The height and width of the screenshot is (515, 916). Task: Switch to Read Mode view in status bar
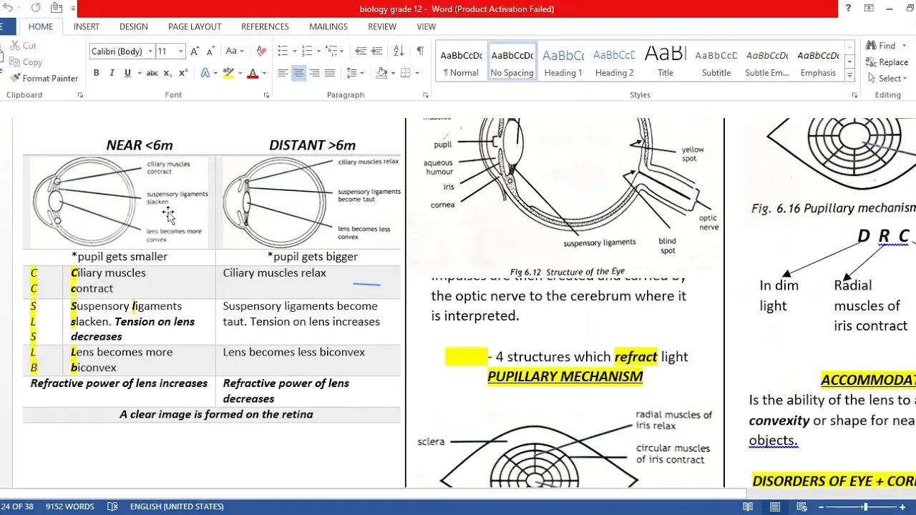748,506
